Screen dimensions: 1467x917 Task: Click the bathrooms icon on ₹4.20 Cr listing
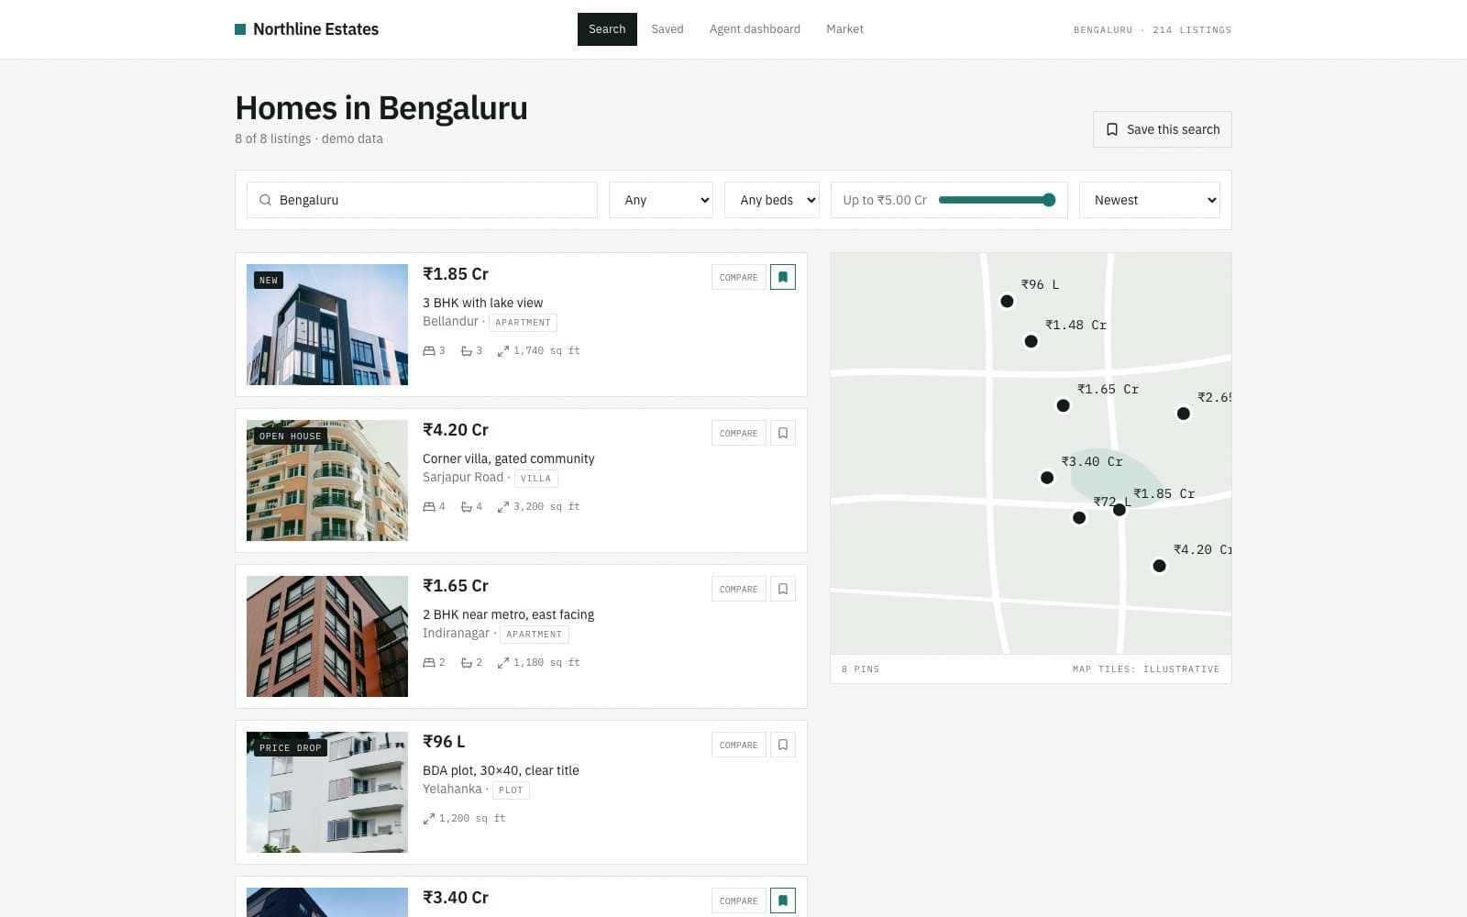[466, 507]
